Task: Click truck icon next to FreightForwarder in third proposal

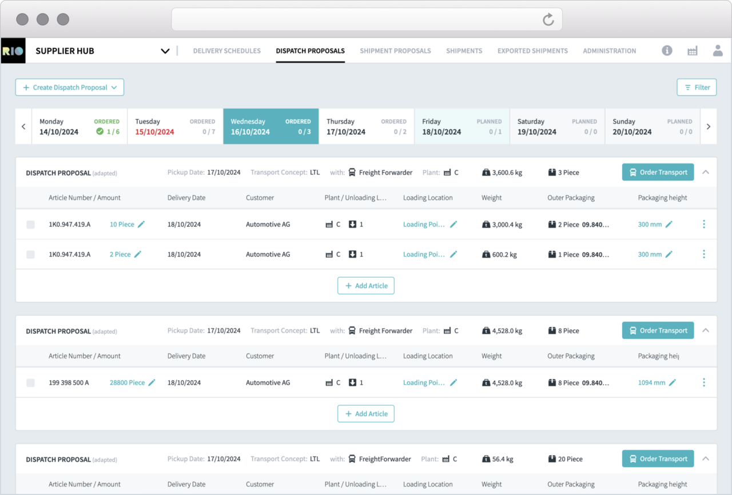Action: (352, 458)
